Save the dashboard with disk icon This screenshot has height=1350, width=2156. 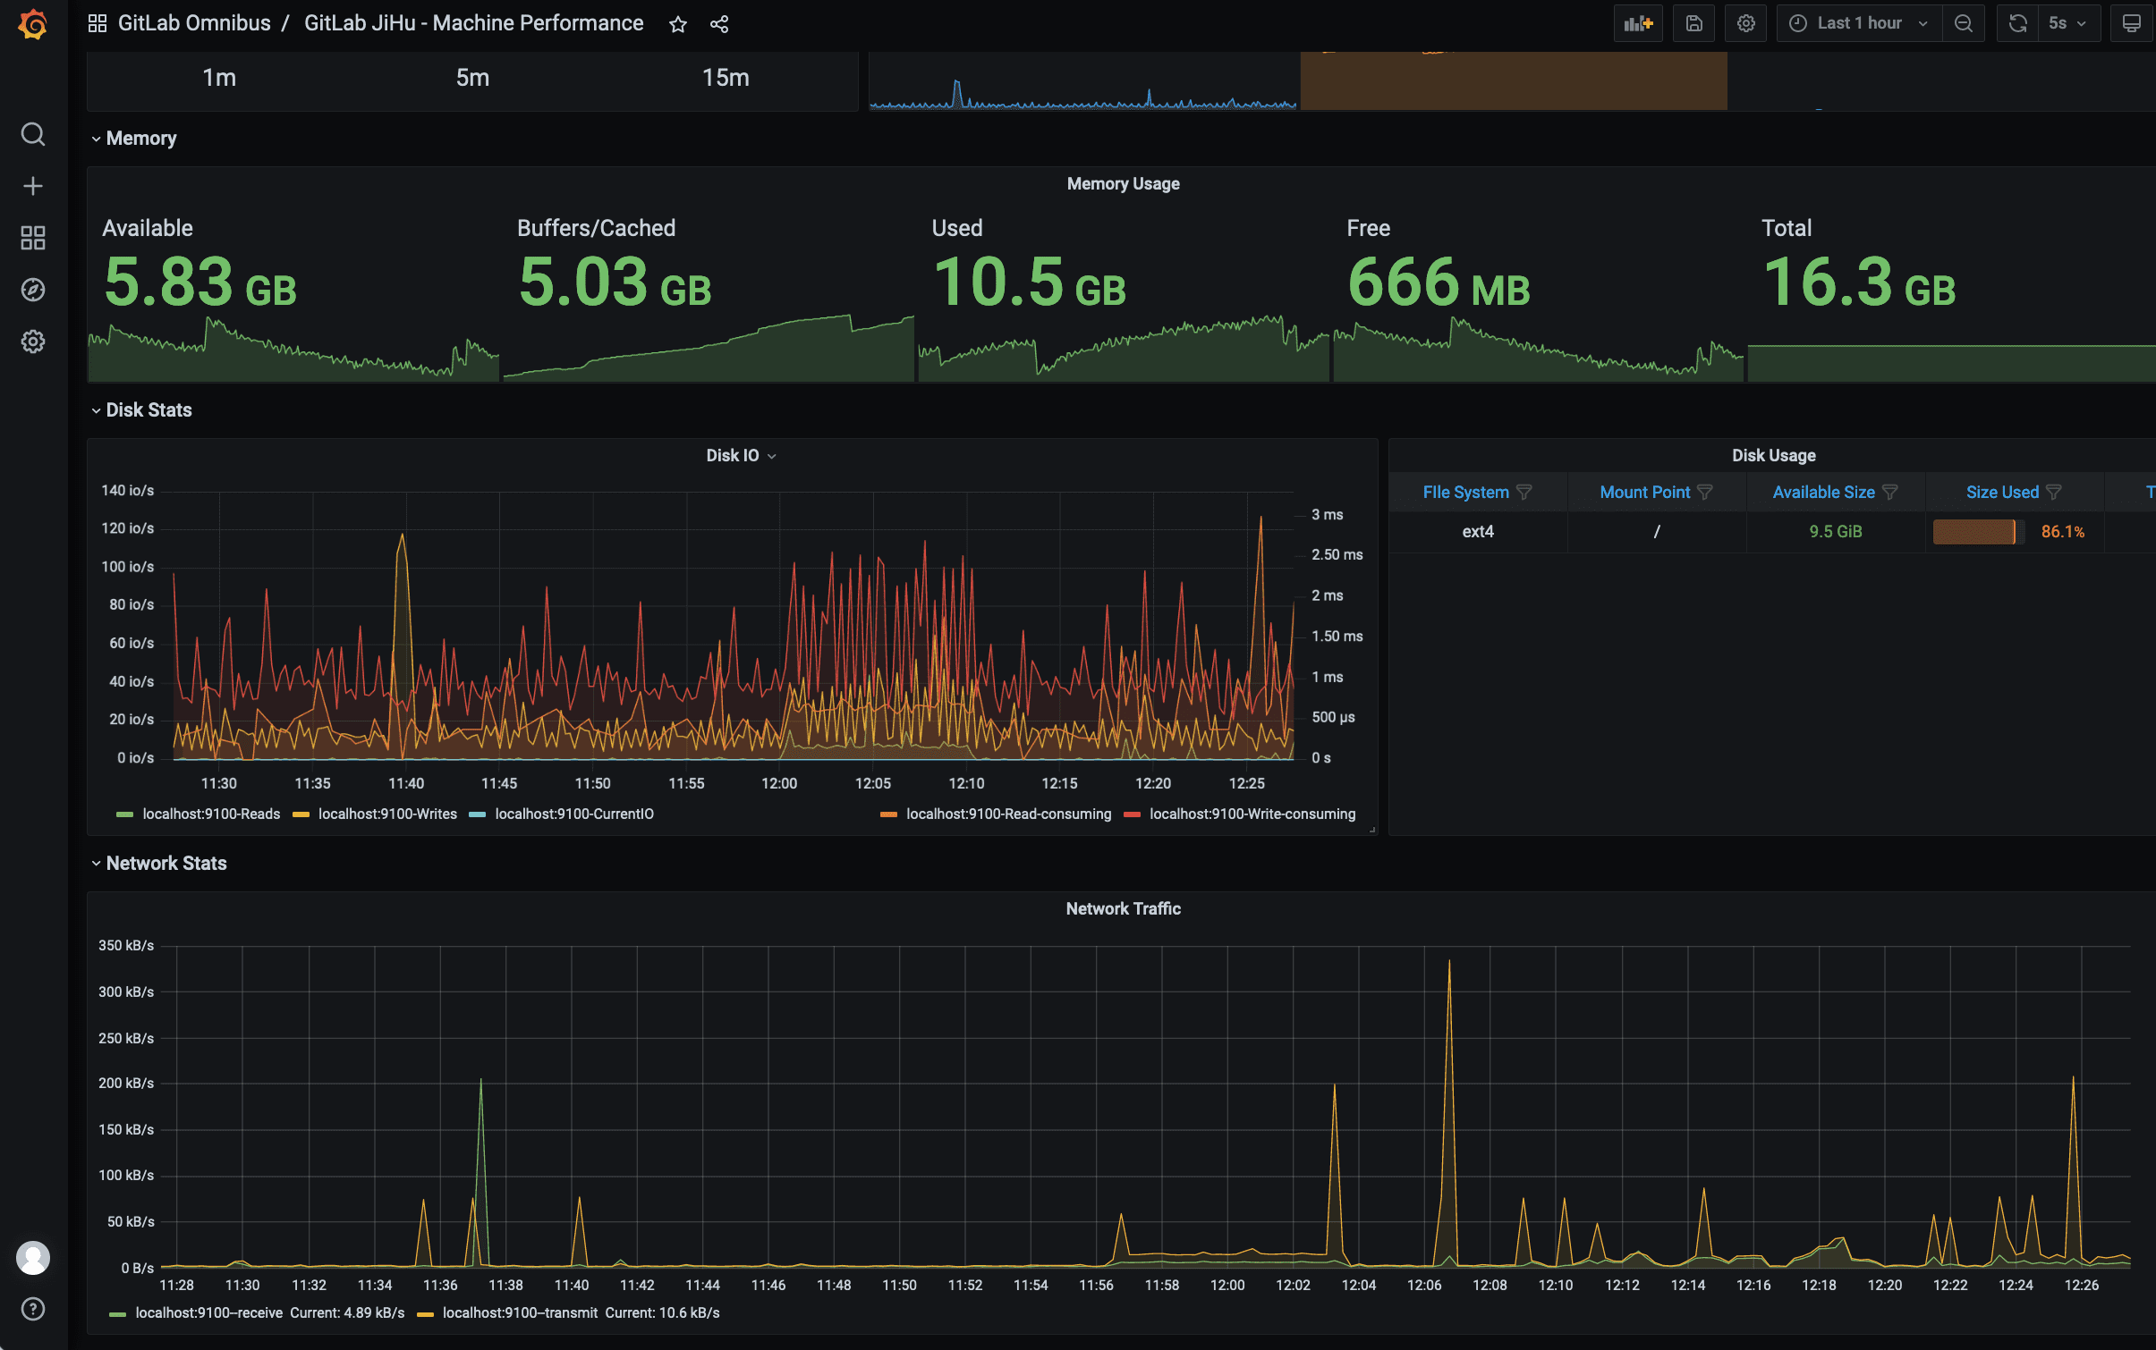[x=1694, y=23]
